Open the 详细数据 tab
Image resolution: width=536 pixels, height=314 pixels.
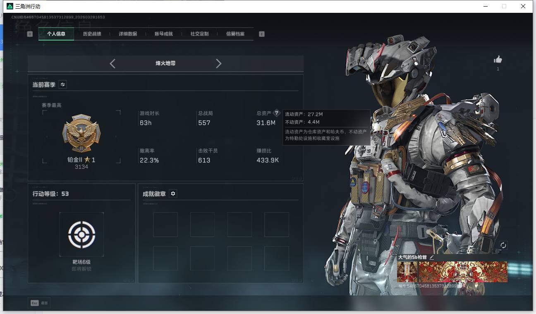[x=128, y=34]
